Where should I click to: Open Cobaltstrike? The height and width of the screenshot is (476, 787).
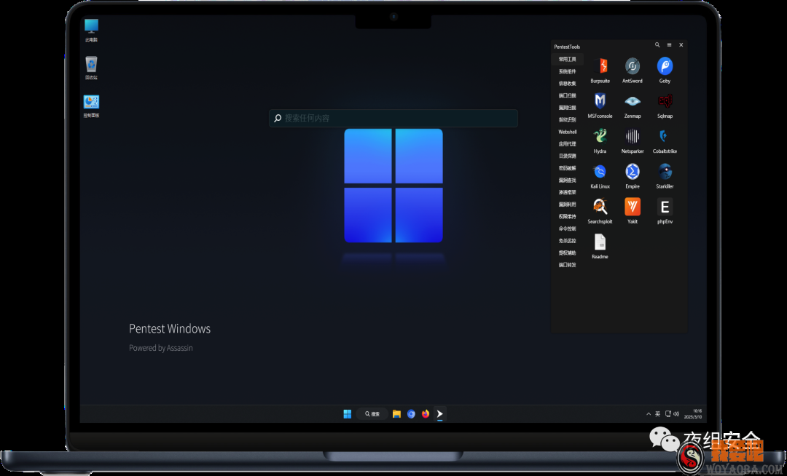tap(665, 140)
